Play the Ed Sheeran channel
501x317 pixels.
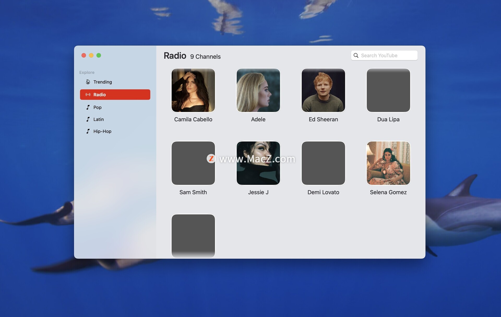tap(323, 90)
